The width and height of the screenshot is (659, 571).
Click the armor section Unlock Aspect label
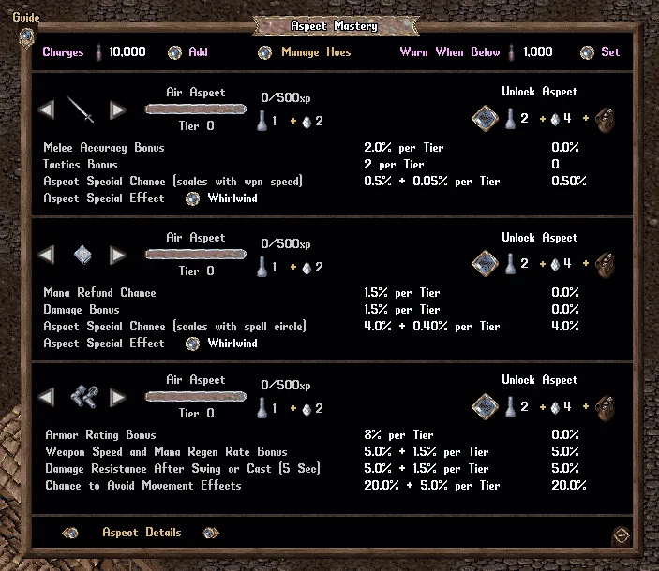point(540,380)
